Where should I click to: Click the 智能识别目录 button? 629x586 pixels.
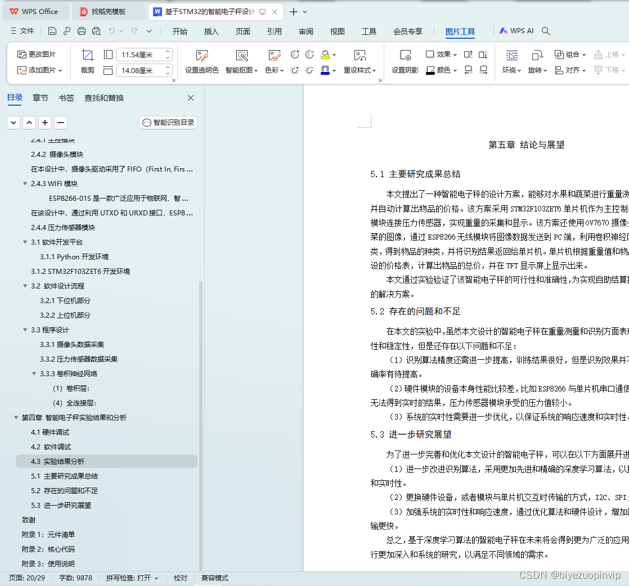click(x=168, y=123)
